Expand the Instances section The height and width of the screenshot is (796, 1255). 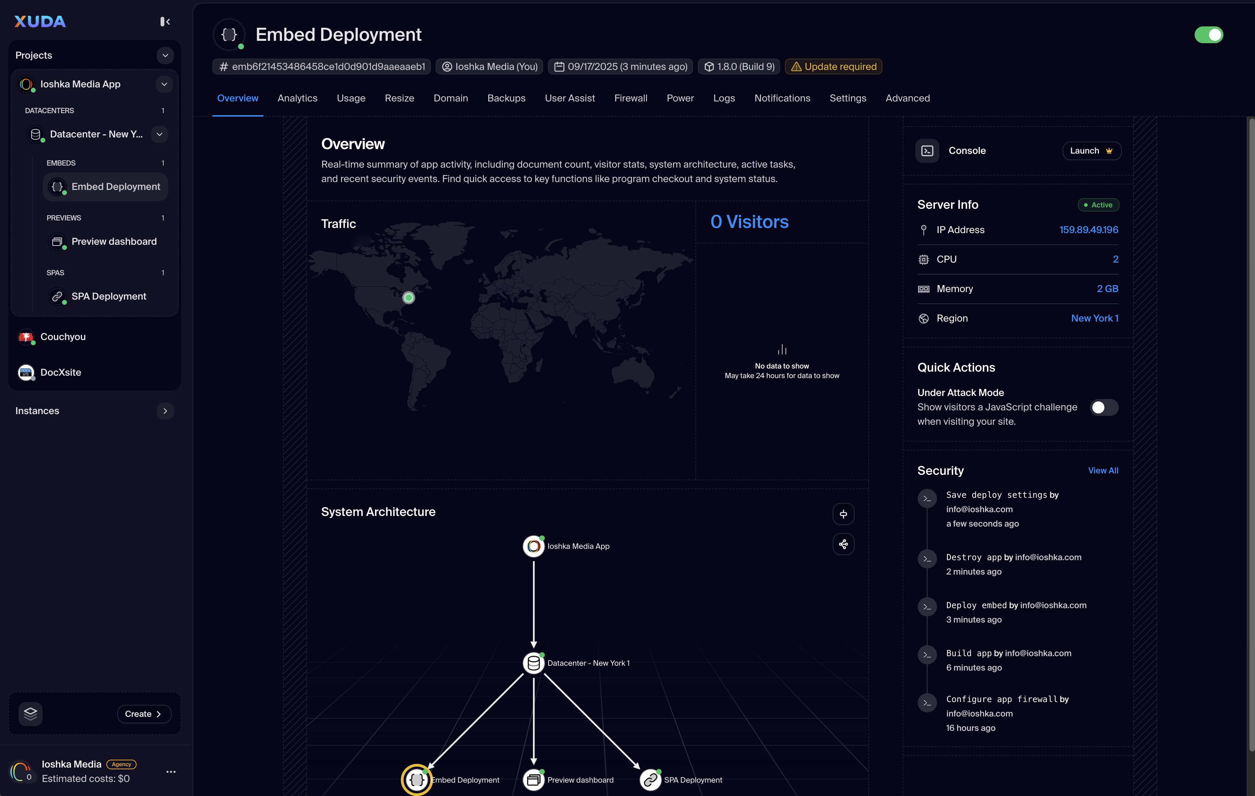tap(165, 411)
